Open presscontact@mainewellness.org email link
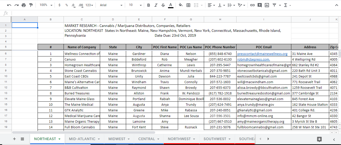The image size is (341, 145). coord(262,54)
